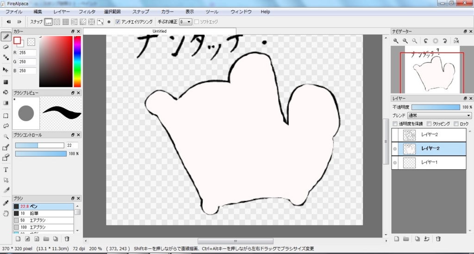
Task: Enable 透明度を保護 checkbox
Action: pyautogui.click(x=395, y=124)
